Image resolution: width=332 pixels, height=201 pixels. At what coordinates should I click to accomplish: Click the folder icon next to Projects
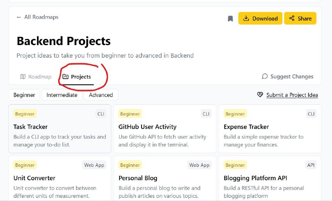click(x=66, y=77)
